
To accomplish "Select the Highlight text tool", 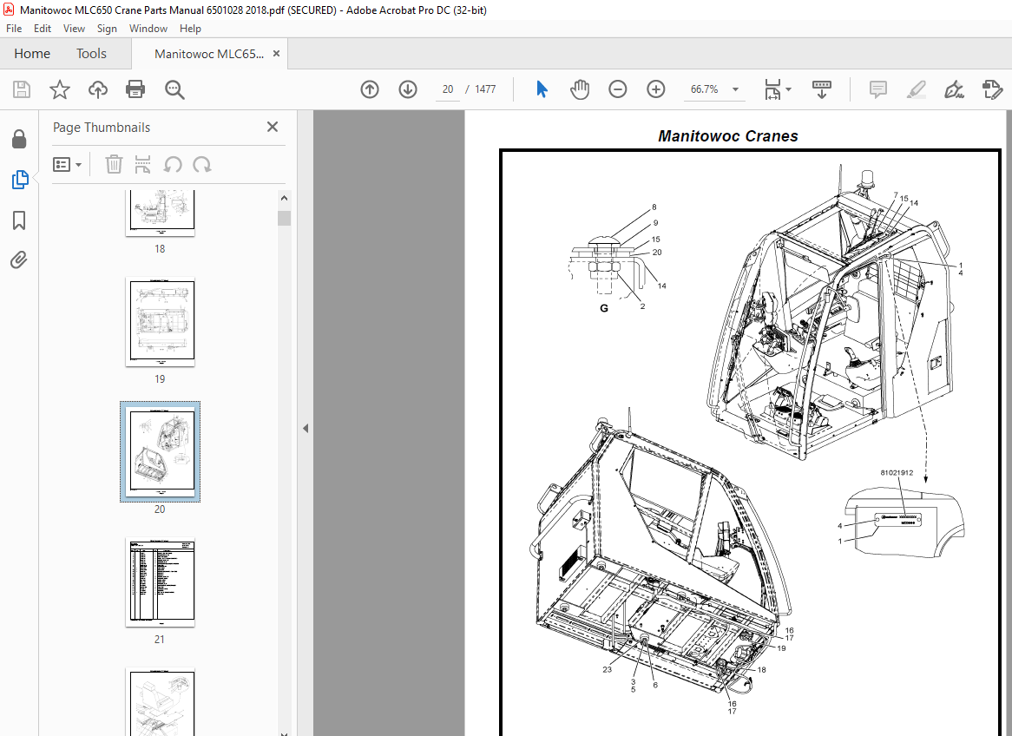I will click(x=916, y=89).
